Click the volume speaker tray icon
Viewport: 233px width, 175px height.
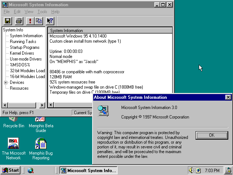(x=191, y=170)
